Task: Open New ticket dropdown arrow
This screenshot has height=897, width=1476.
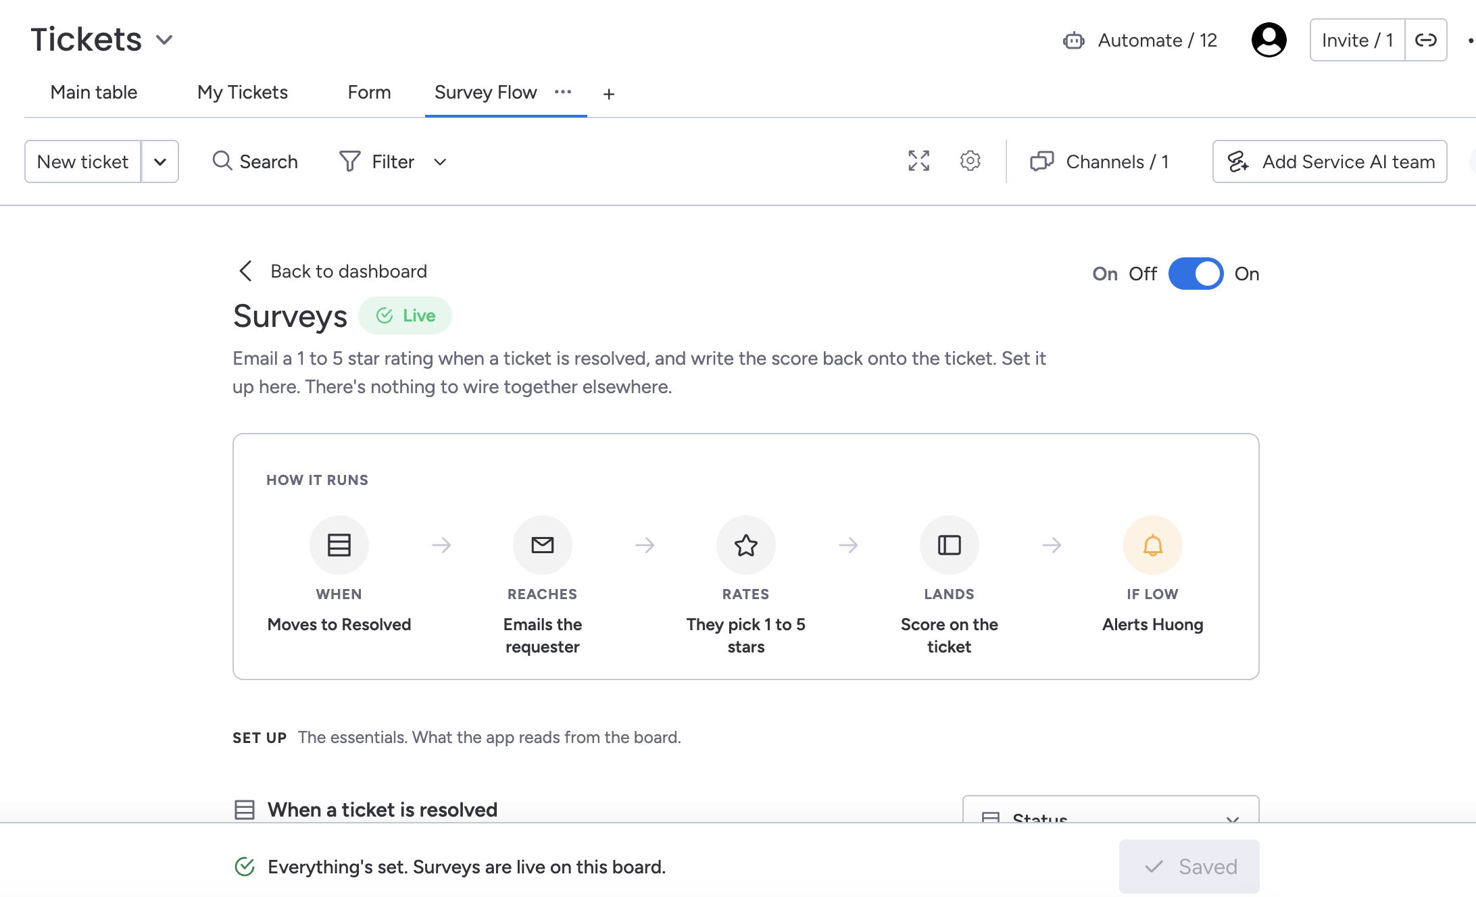Action: pyautogui.click(x=160, y=161)
